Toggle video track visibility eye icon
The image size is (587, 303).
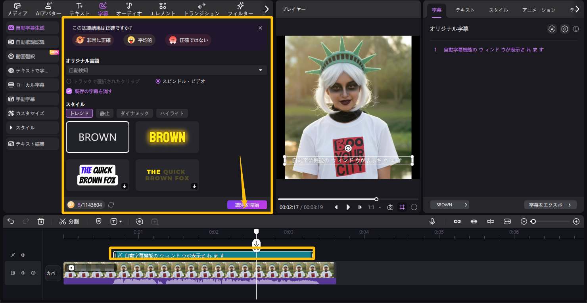[23, 273]
